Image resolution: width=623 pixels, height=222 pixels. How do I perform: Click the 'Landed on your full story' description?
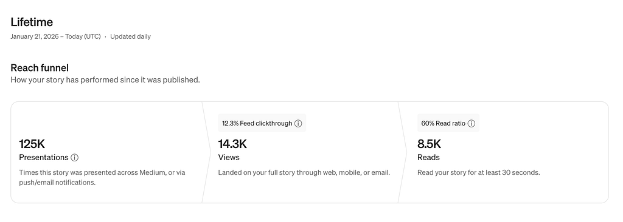point(304,173)
